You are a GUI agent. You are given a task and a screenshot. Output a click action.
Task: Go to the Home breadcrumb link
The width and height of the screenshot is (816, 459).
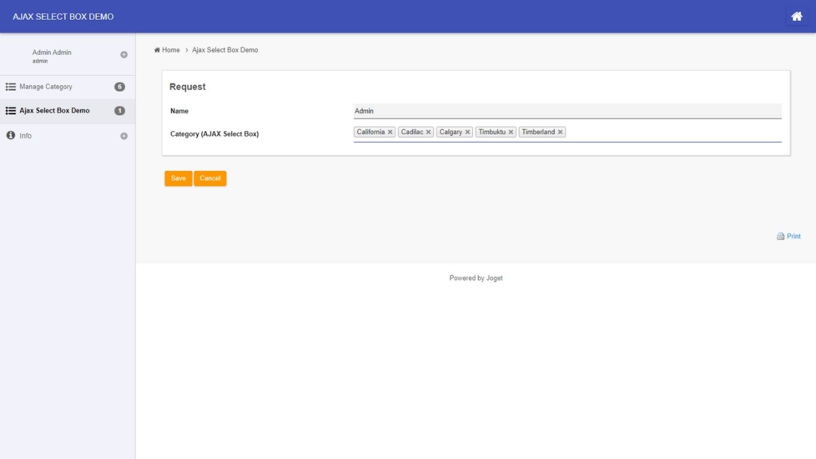167,50
